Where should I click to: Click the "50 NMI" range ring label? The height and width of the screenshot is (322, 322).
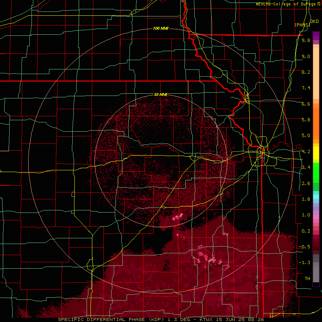[x=161, y=94]
